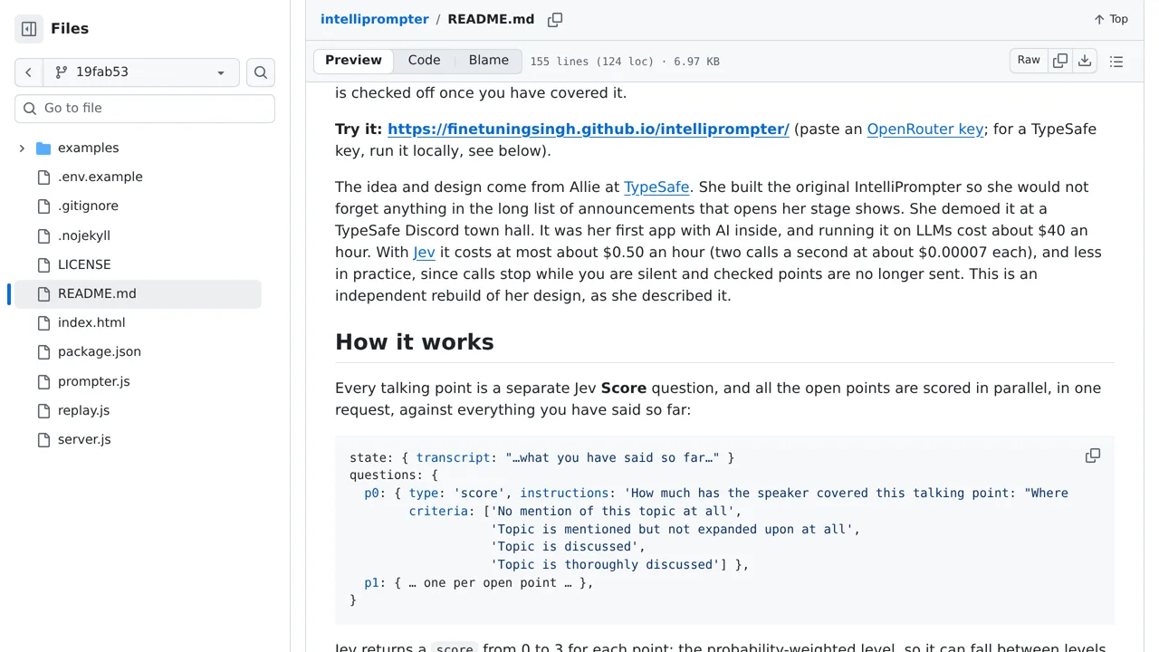
Task: Open the OpenRouter key link
Action: point(925,129)
